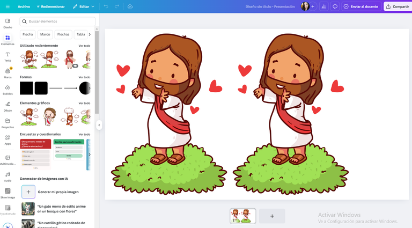Image resolution: width=412 pixels, height=228 pixels.
Task: Open the analytics chart icon
Action: (323, 6)
